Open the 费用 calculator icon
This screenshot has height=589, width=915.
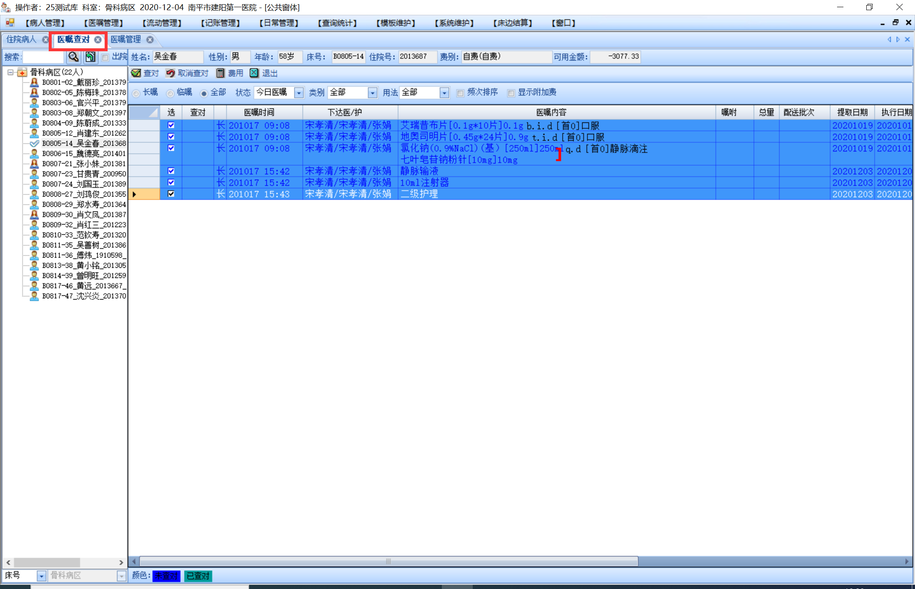click(220, 73)
